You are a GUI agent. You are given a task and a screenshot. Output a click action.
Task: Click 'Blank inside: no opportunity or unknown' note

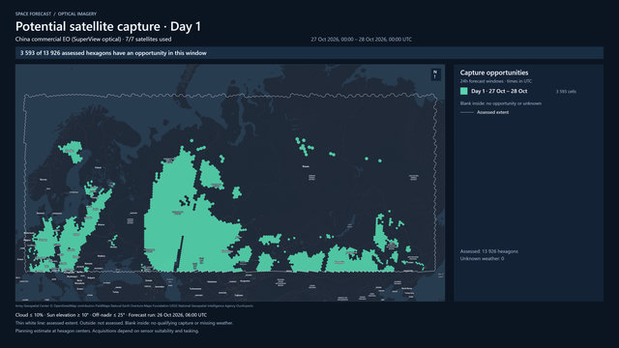click(x=501, y=103)
